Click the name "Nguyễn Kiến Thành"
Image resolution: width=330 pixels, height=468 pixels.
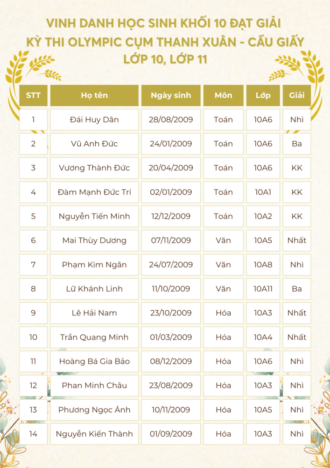coord(94,434)
